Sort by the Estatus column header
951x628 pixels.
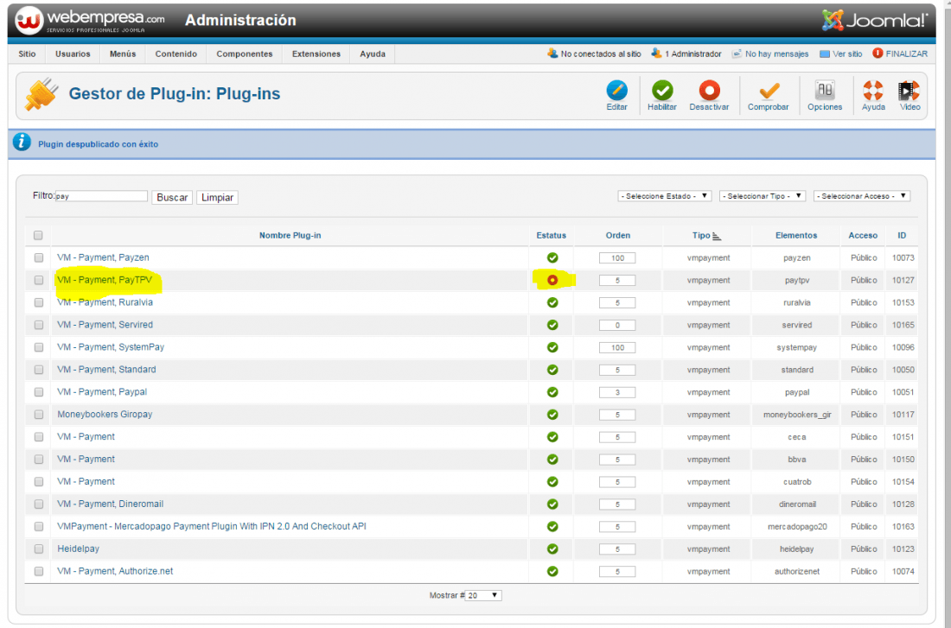click(x=552, y=235)
